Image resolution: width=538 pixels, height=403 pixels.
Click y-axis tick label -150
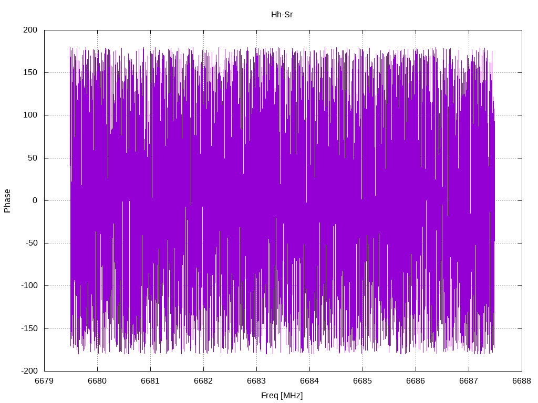click(29, 328)
